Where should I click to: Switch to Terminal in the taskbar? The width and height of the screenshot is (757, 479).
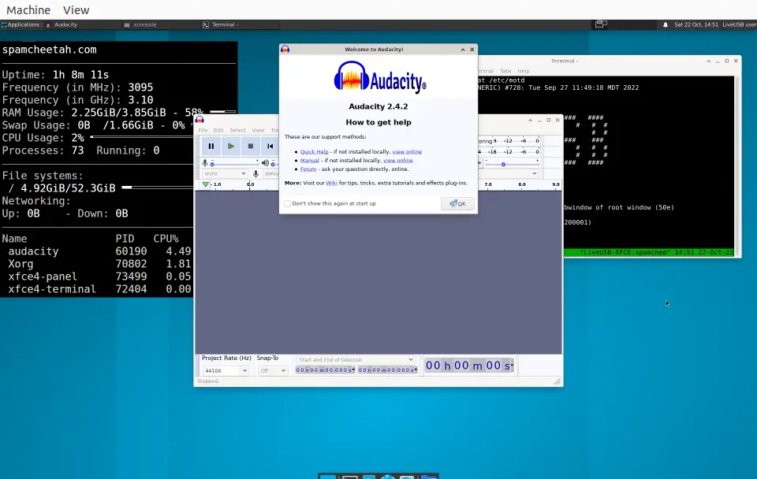240,24
